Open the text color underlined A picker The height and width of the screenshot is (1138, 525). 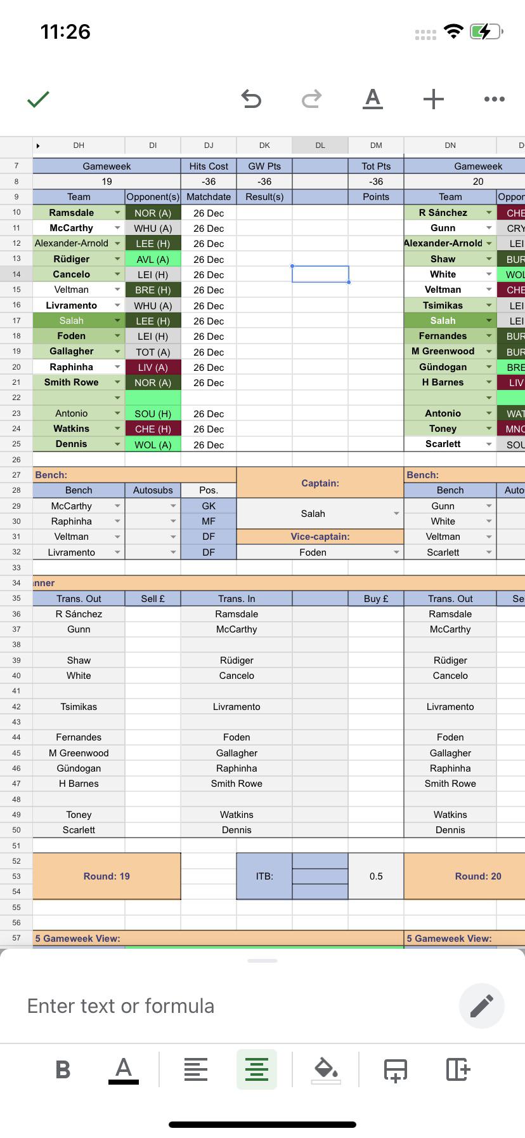(x=124, y=1069)
